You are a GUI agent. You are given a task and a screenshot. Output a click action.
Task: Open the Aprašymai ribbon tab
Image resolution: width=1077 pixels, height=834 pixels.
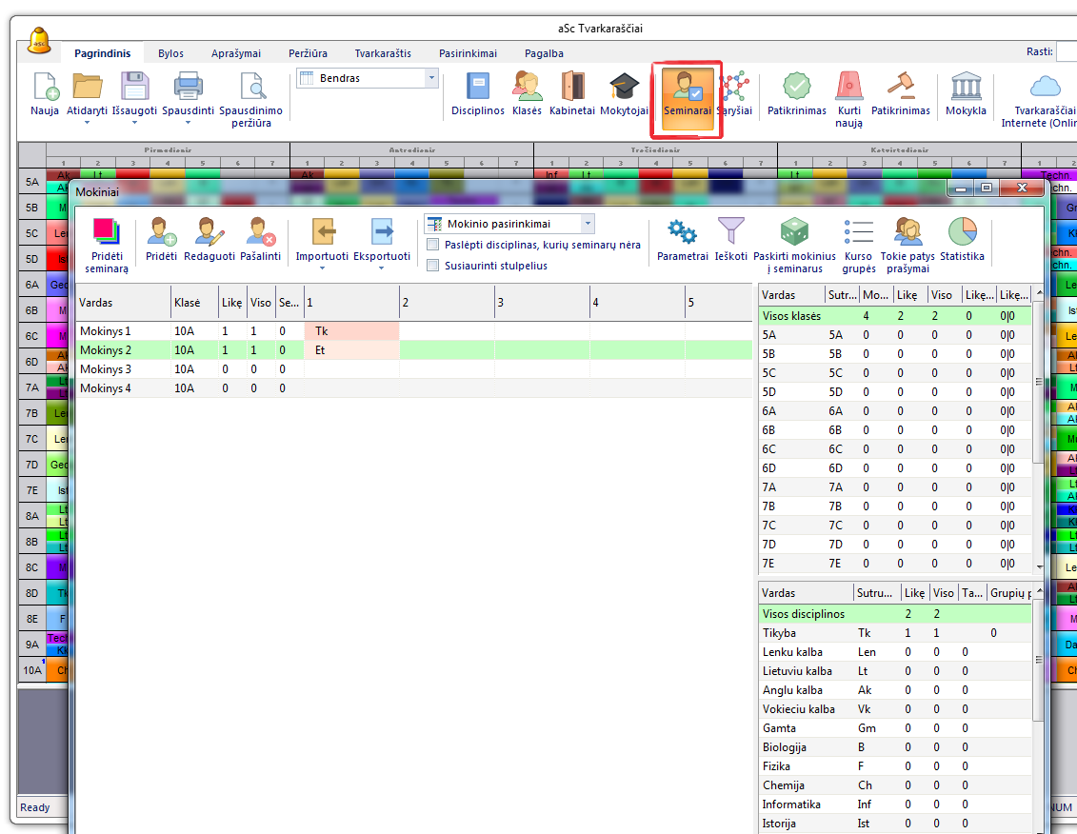tap(236, 53)
